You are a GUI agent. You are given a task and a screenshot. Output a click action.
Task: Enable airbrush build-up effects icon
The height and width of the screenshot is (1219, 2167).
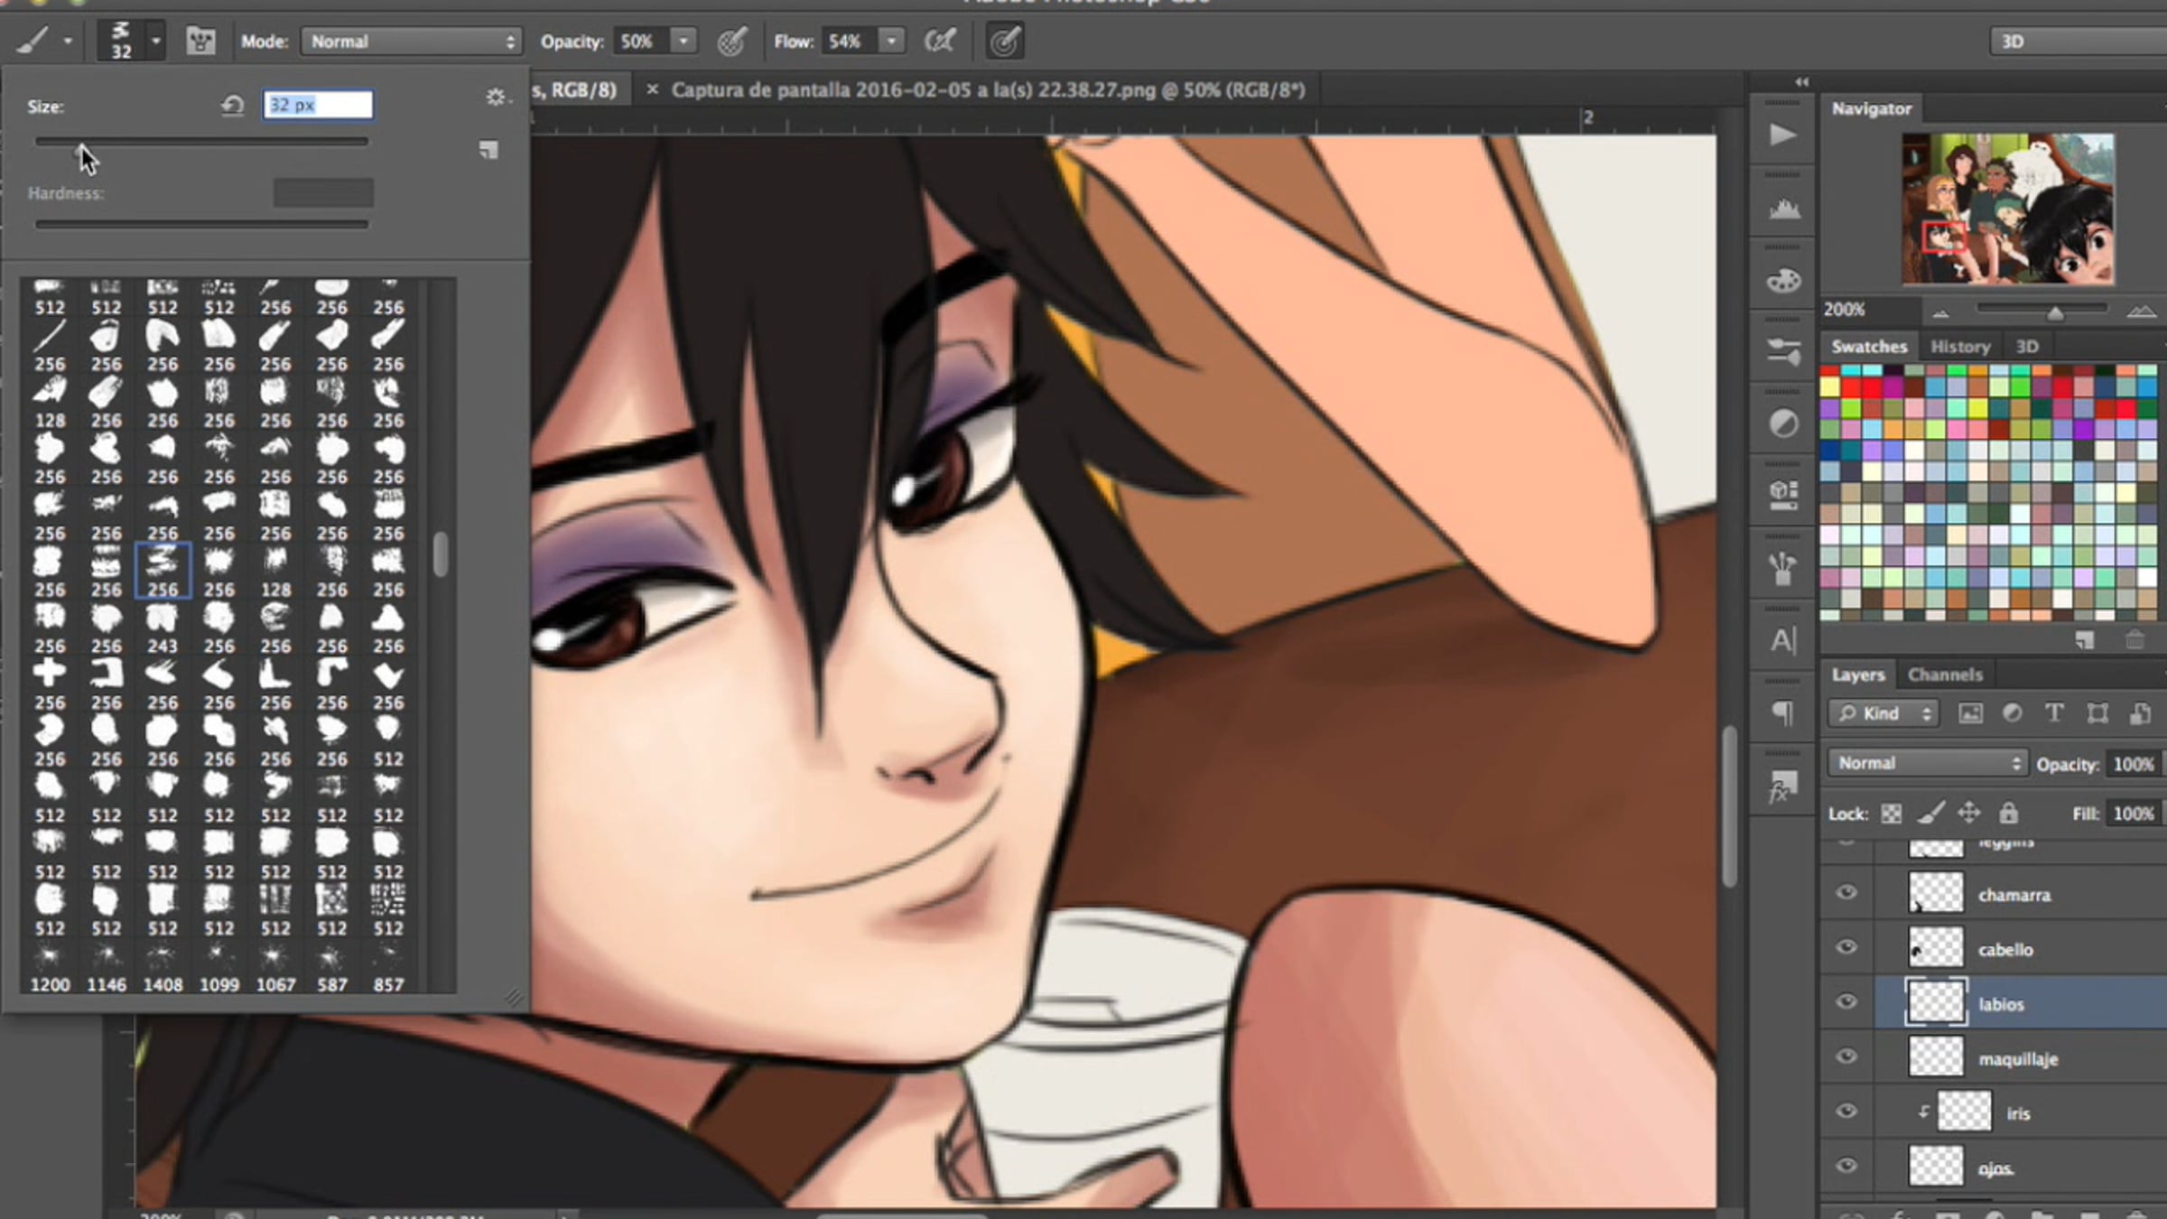pyautogui.click(x=940, y=42)
